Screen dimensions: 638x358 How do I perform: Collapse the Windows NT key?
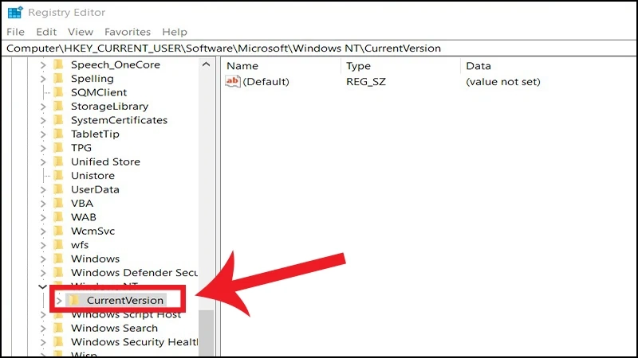tap(42, 286)
